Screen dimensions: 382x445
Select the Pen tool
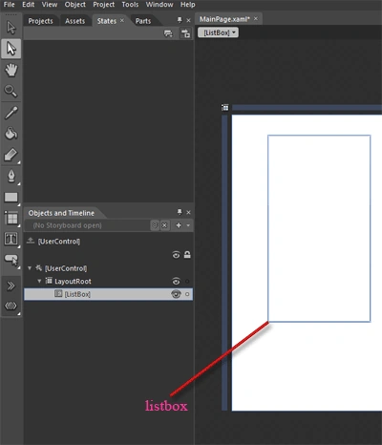point(11,176)
